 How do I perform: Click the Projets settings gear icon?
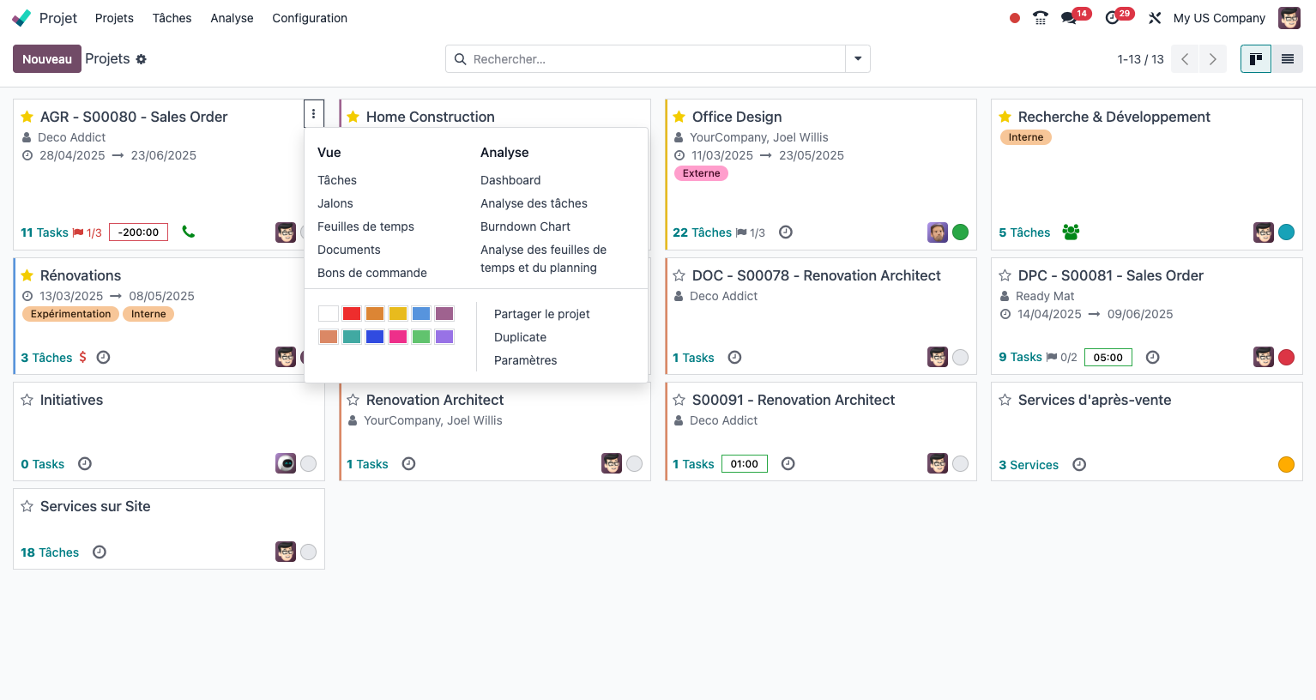(142, 59)
